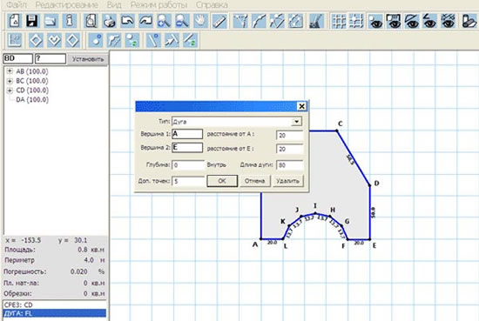The width and height of the screenshot is (479, 321).
Task: Select the ruler measure tool
Action: click(219, 22)
